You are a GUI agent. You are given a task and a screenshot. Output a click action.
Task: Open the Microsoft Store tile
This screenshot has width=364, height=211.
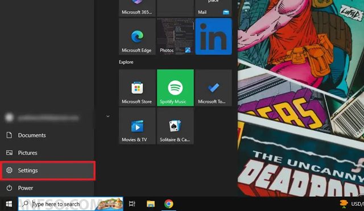click(x=137, y=88)
